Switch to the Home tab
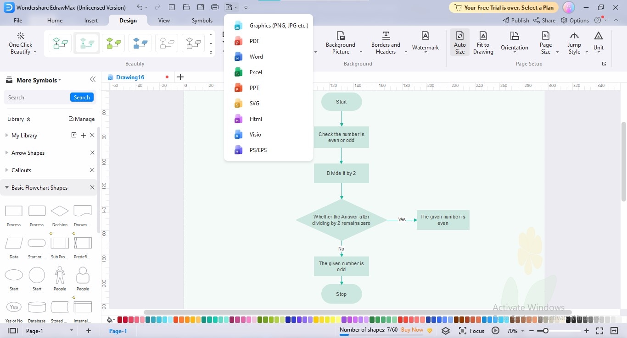 [55, 21]
